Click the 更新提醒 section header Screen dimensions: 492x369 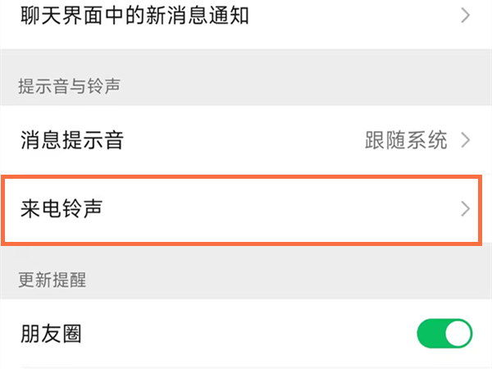pyautogui.click(x=52, y=280)
